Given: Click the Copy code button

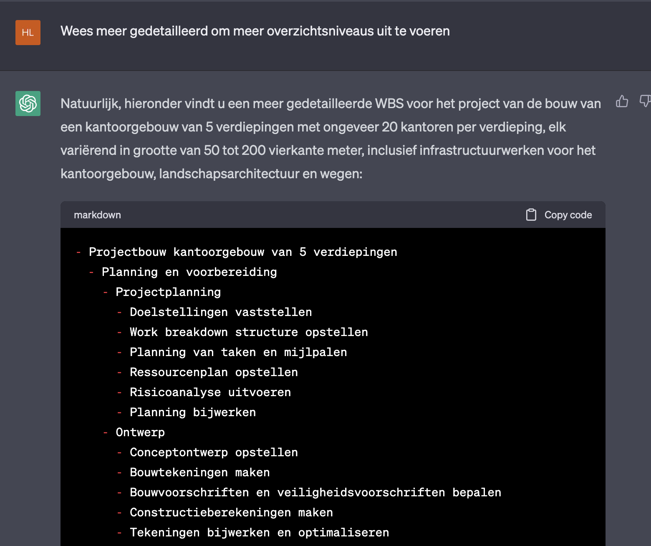Looking at the screenshot, I should pos(568,215).
